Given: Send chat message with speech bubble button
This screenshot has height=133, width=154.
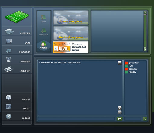Looking at the screenshot, I should [x=120, y=119].
